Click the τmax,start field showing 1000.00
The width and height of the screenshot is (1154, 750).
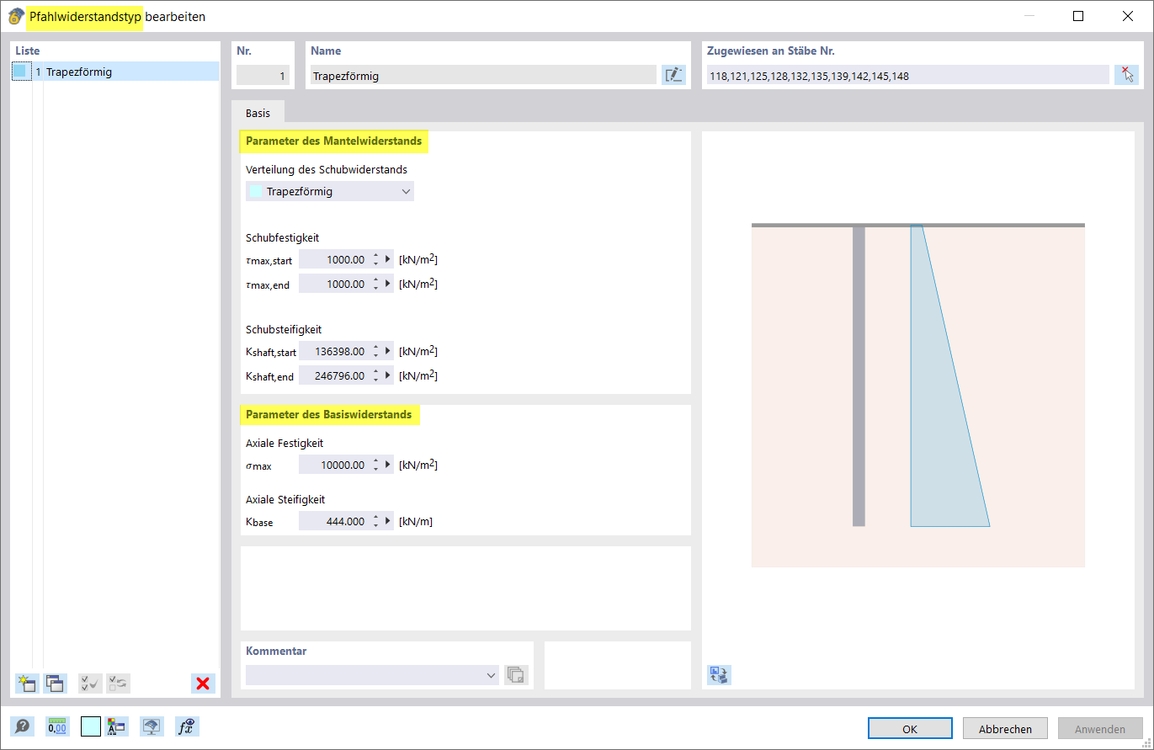[x=334, y=259]
